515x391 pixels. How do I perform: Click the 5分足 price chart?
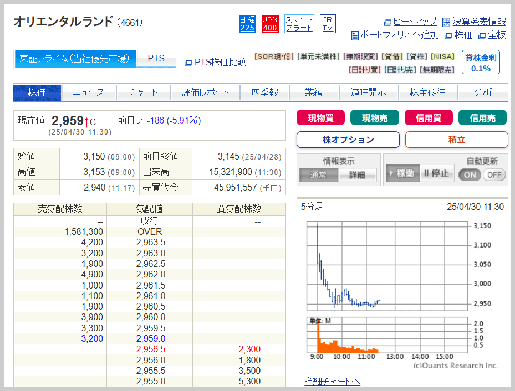387,266
